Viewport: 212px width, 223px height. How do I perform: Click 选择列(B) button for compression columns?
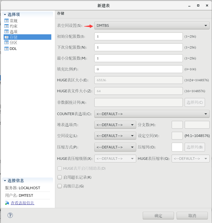tap(195, 147)
